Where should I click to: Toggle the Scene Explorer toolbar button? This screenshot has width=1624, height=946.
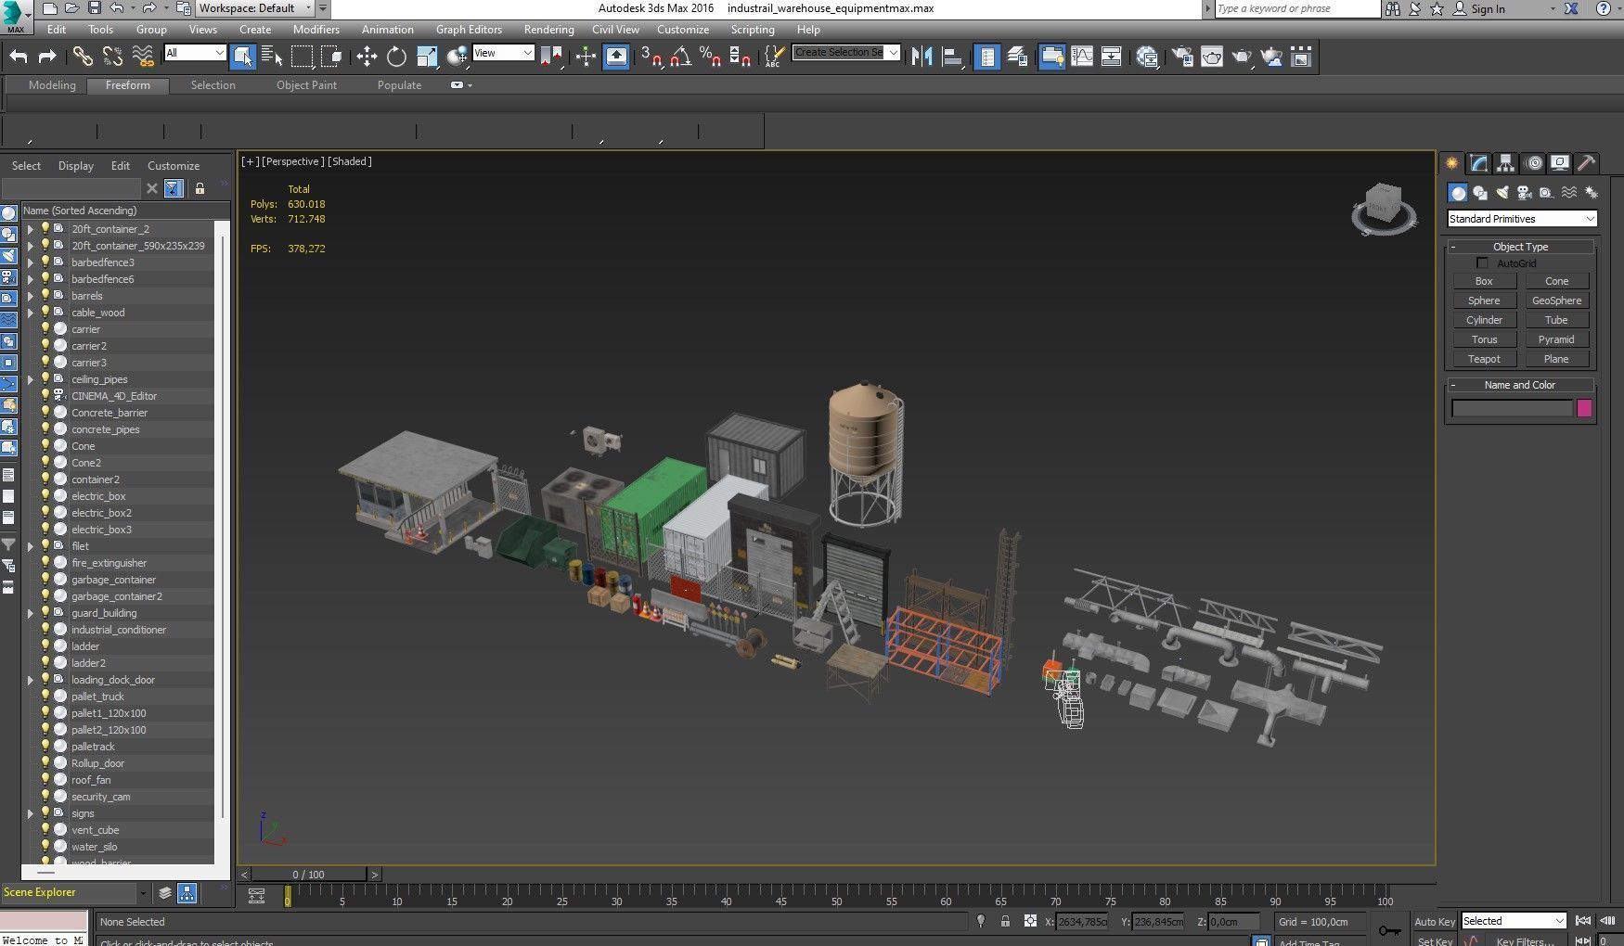tap(987, 57)
